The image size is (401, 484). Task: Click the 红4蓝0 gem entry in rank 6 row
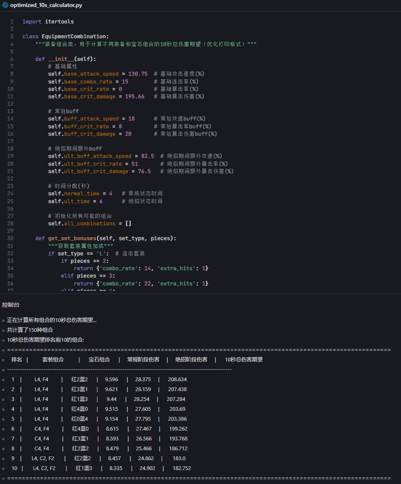tap(80, 428)
